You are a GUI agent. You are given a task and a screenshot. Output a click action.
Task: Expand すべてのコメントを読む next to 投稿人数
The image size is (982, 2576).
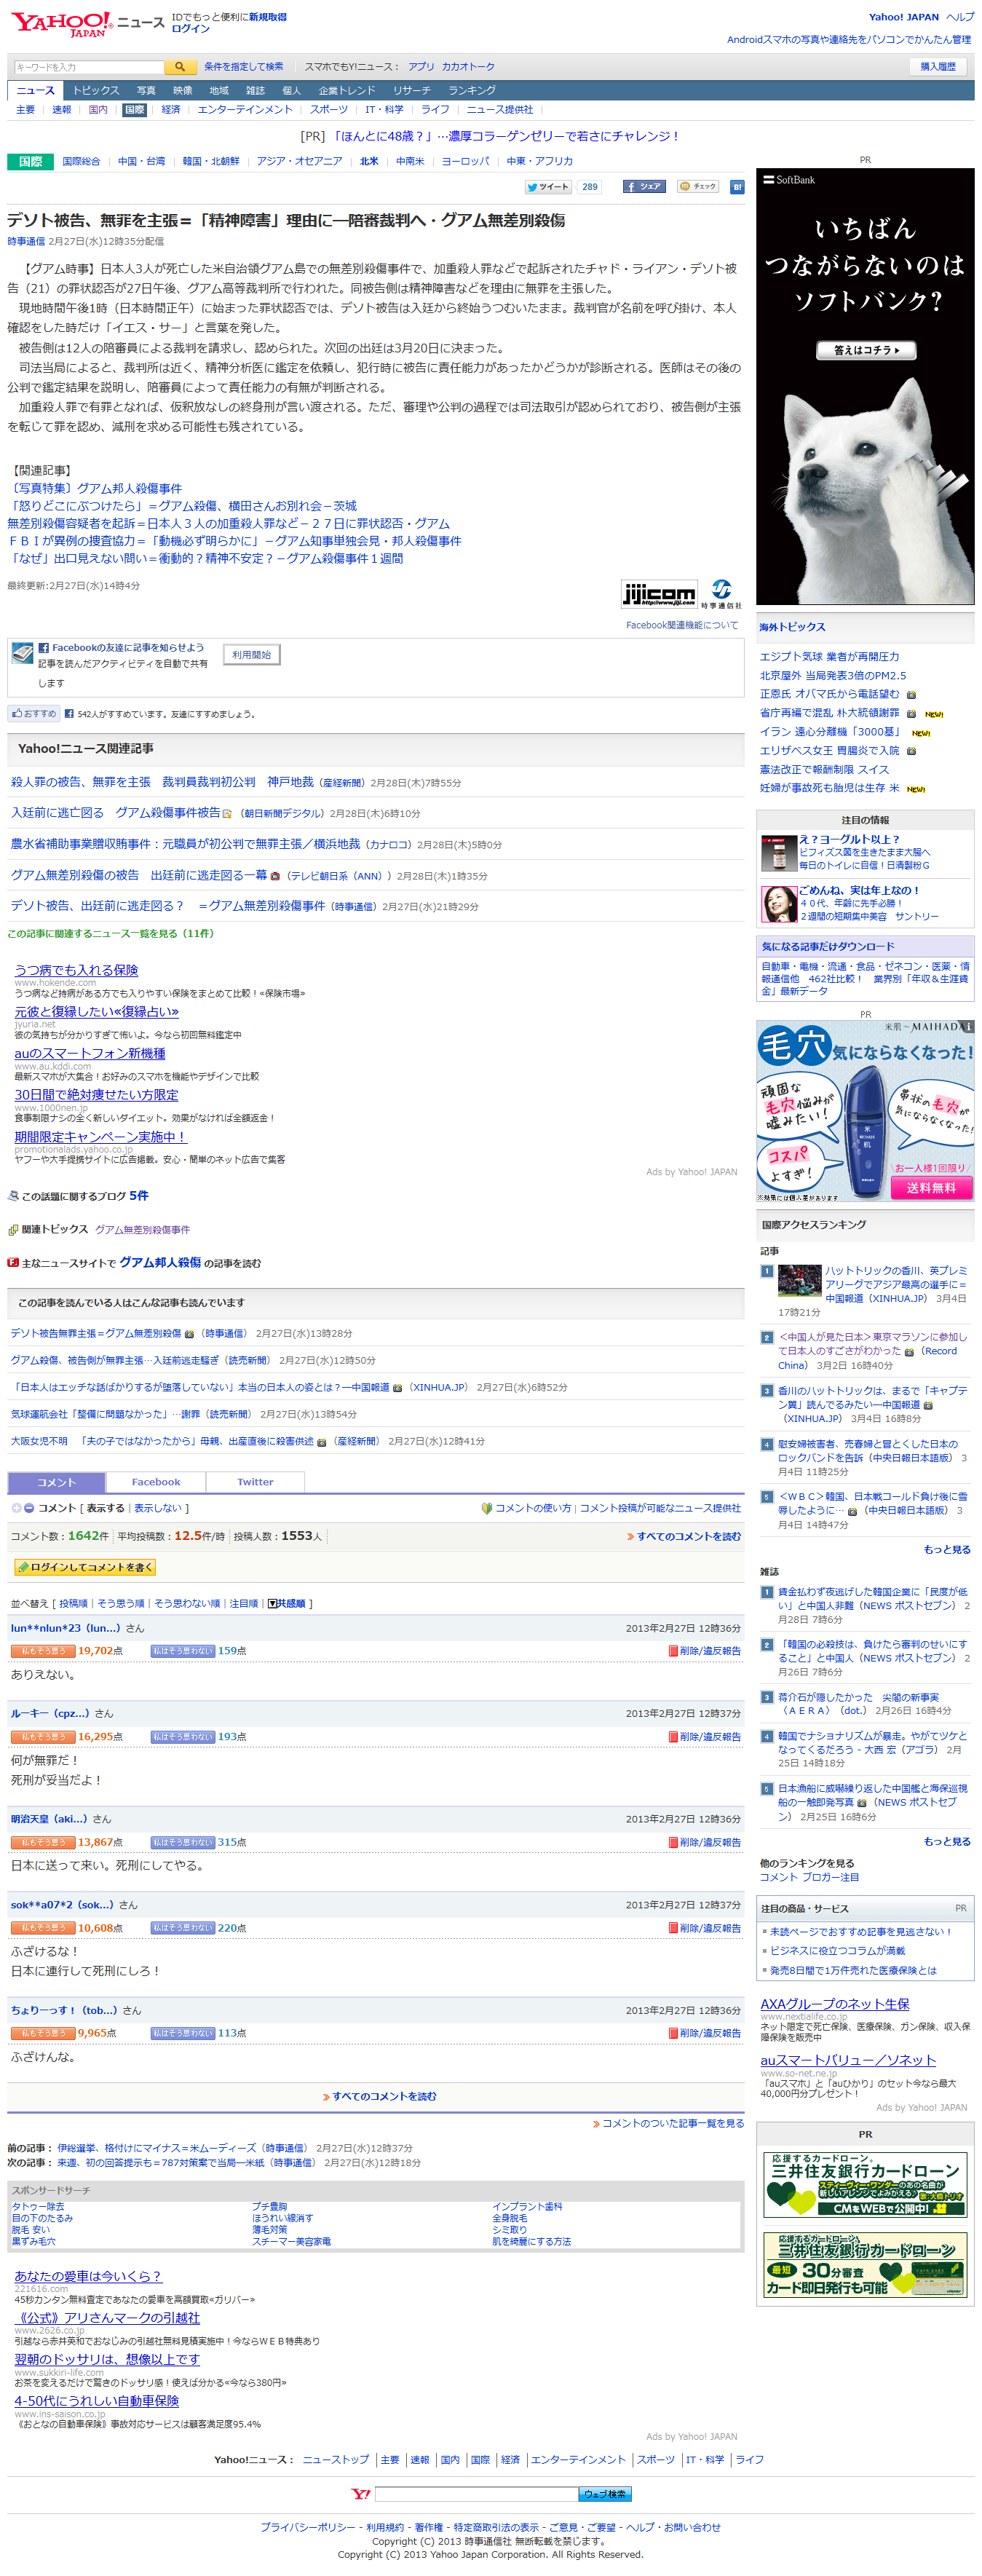tap(684, 1536)
